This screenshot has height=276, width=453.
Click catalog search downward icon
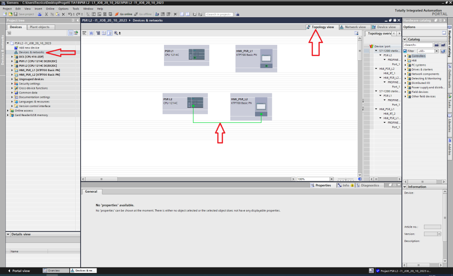(437, 45)
